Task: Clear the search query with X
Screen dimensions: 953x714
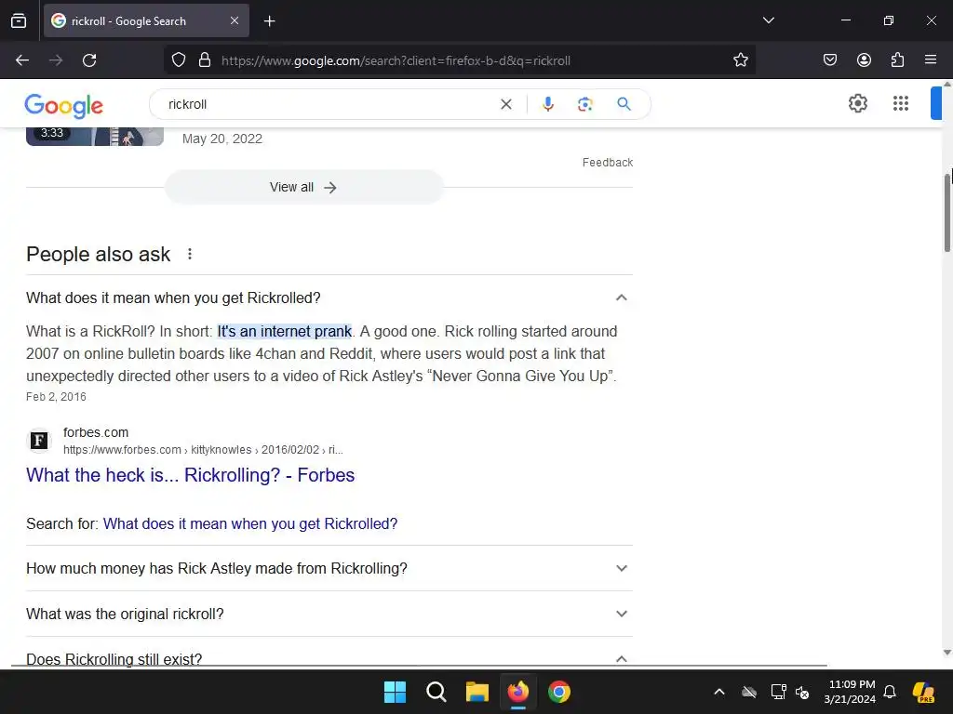Action: [x=505, y=104]
